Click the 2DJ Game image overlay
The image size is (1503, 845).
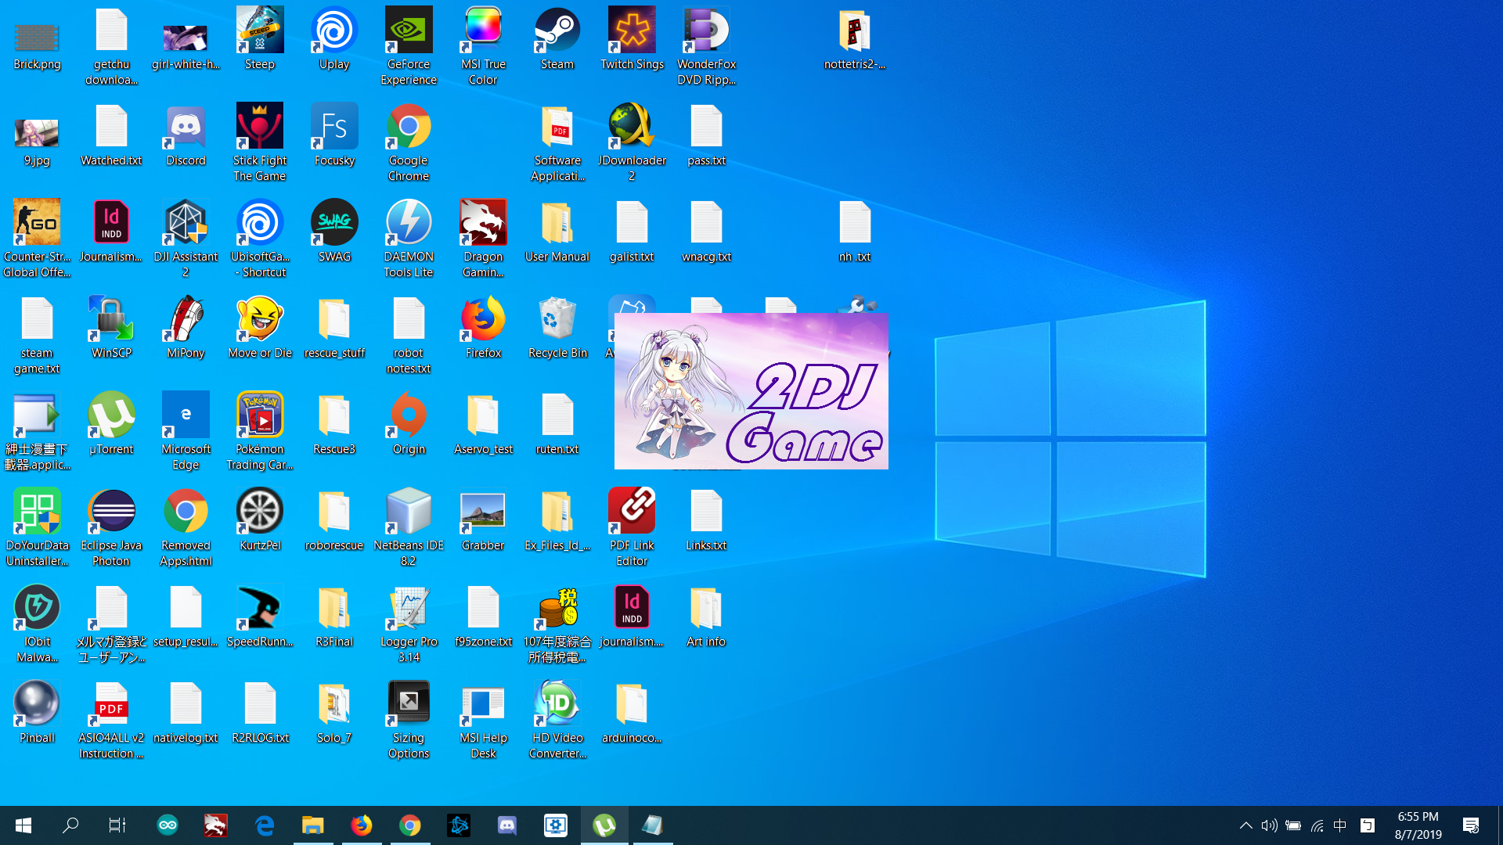pyautogui.click(x=751, y=391)
